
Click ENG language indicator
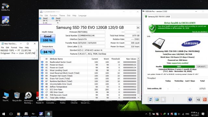pos(187,114)
